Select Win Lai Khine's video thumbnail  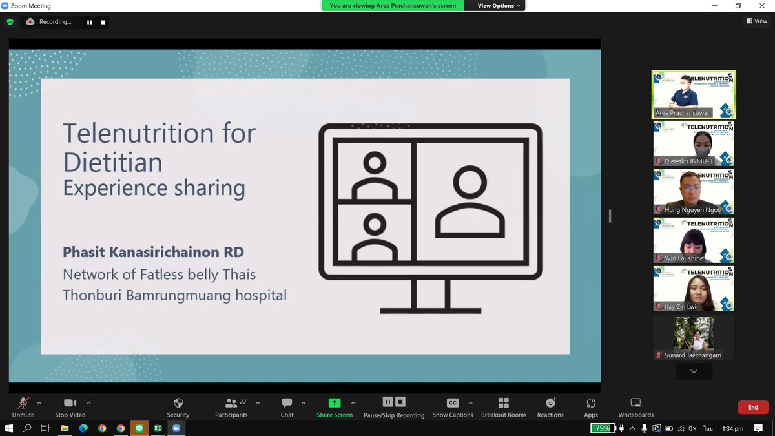(x=694, y=240)
